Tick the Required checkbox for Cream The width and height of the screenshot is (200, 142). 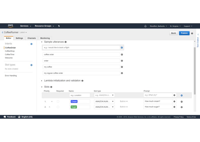click(x=58, y=101)
